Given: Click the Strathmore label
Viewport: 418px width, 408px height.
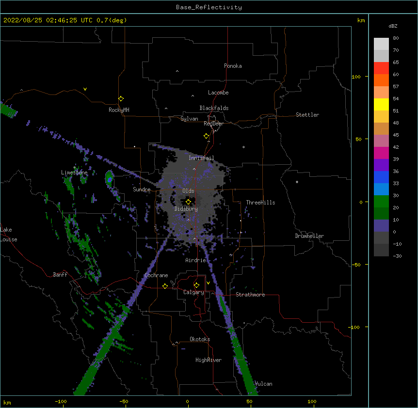Looking at the screenshot, I should click(x=250, y=295).
